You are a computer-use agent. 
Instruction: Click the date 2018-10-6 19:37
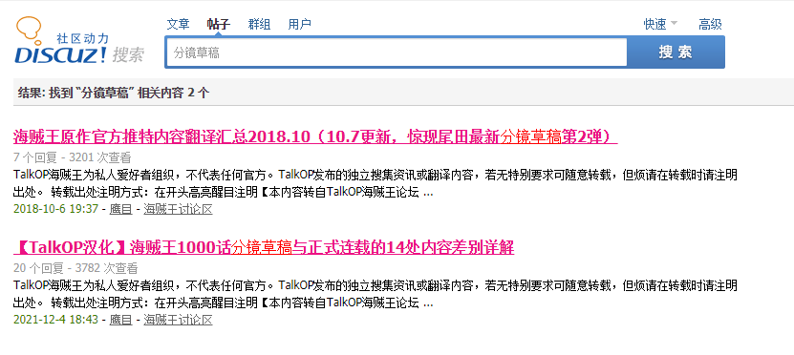[x=55, y=208]
